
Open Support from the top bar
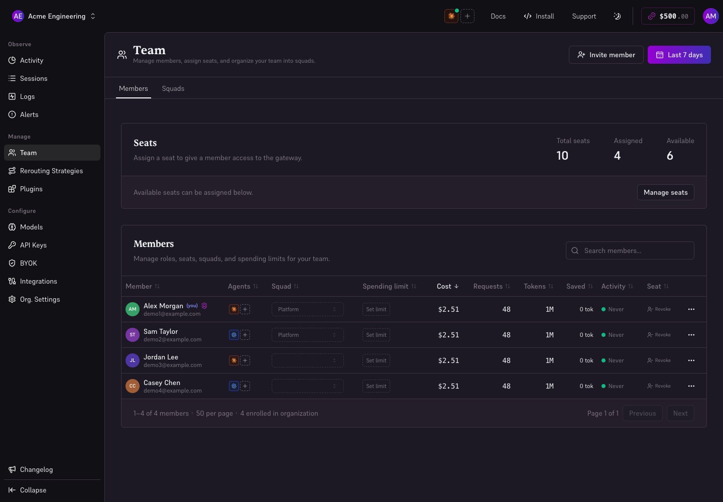(x=584, y=16)
